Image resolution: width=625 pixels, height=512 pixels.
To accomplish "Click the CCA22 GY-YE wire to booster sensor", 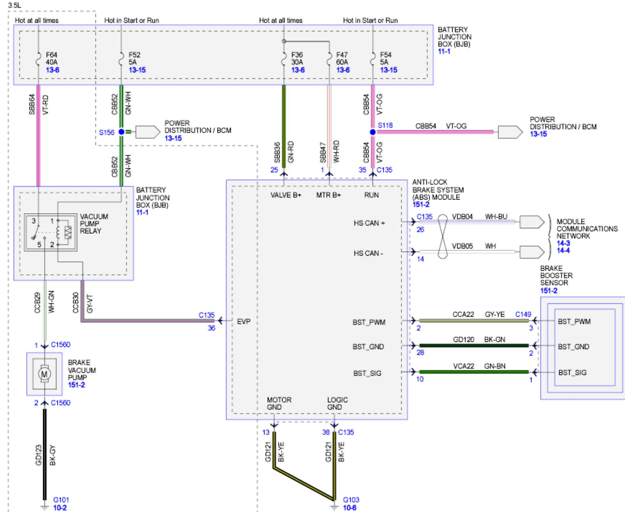I will 474,321.
